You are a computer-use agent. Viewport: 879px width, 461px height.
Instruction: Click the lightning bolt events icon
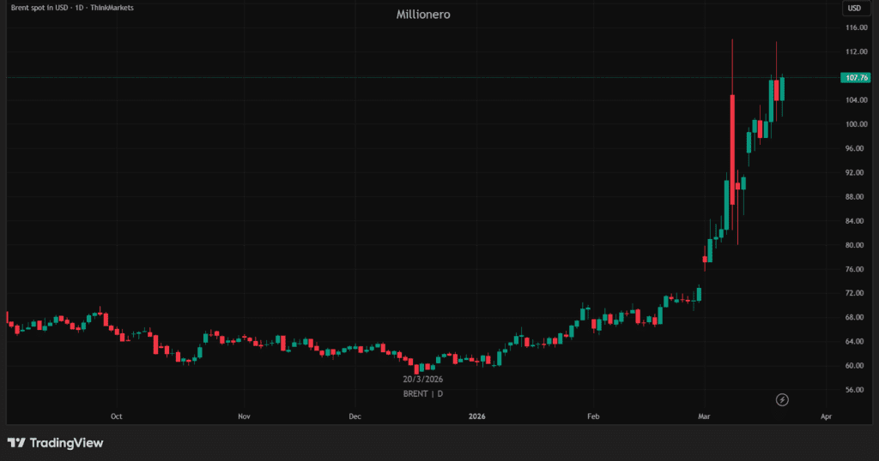click(782, 399)
